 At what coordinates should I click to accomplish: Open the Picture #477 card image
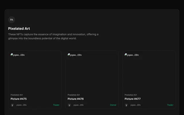click(149, 72)
